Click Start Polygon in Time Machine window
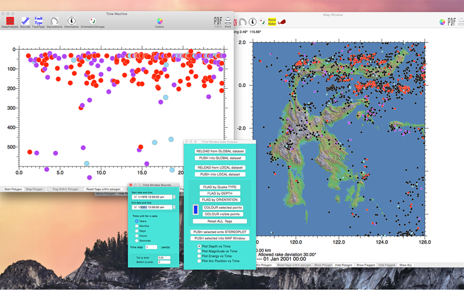Screen dimensions: 464x290 pos(13,189)
